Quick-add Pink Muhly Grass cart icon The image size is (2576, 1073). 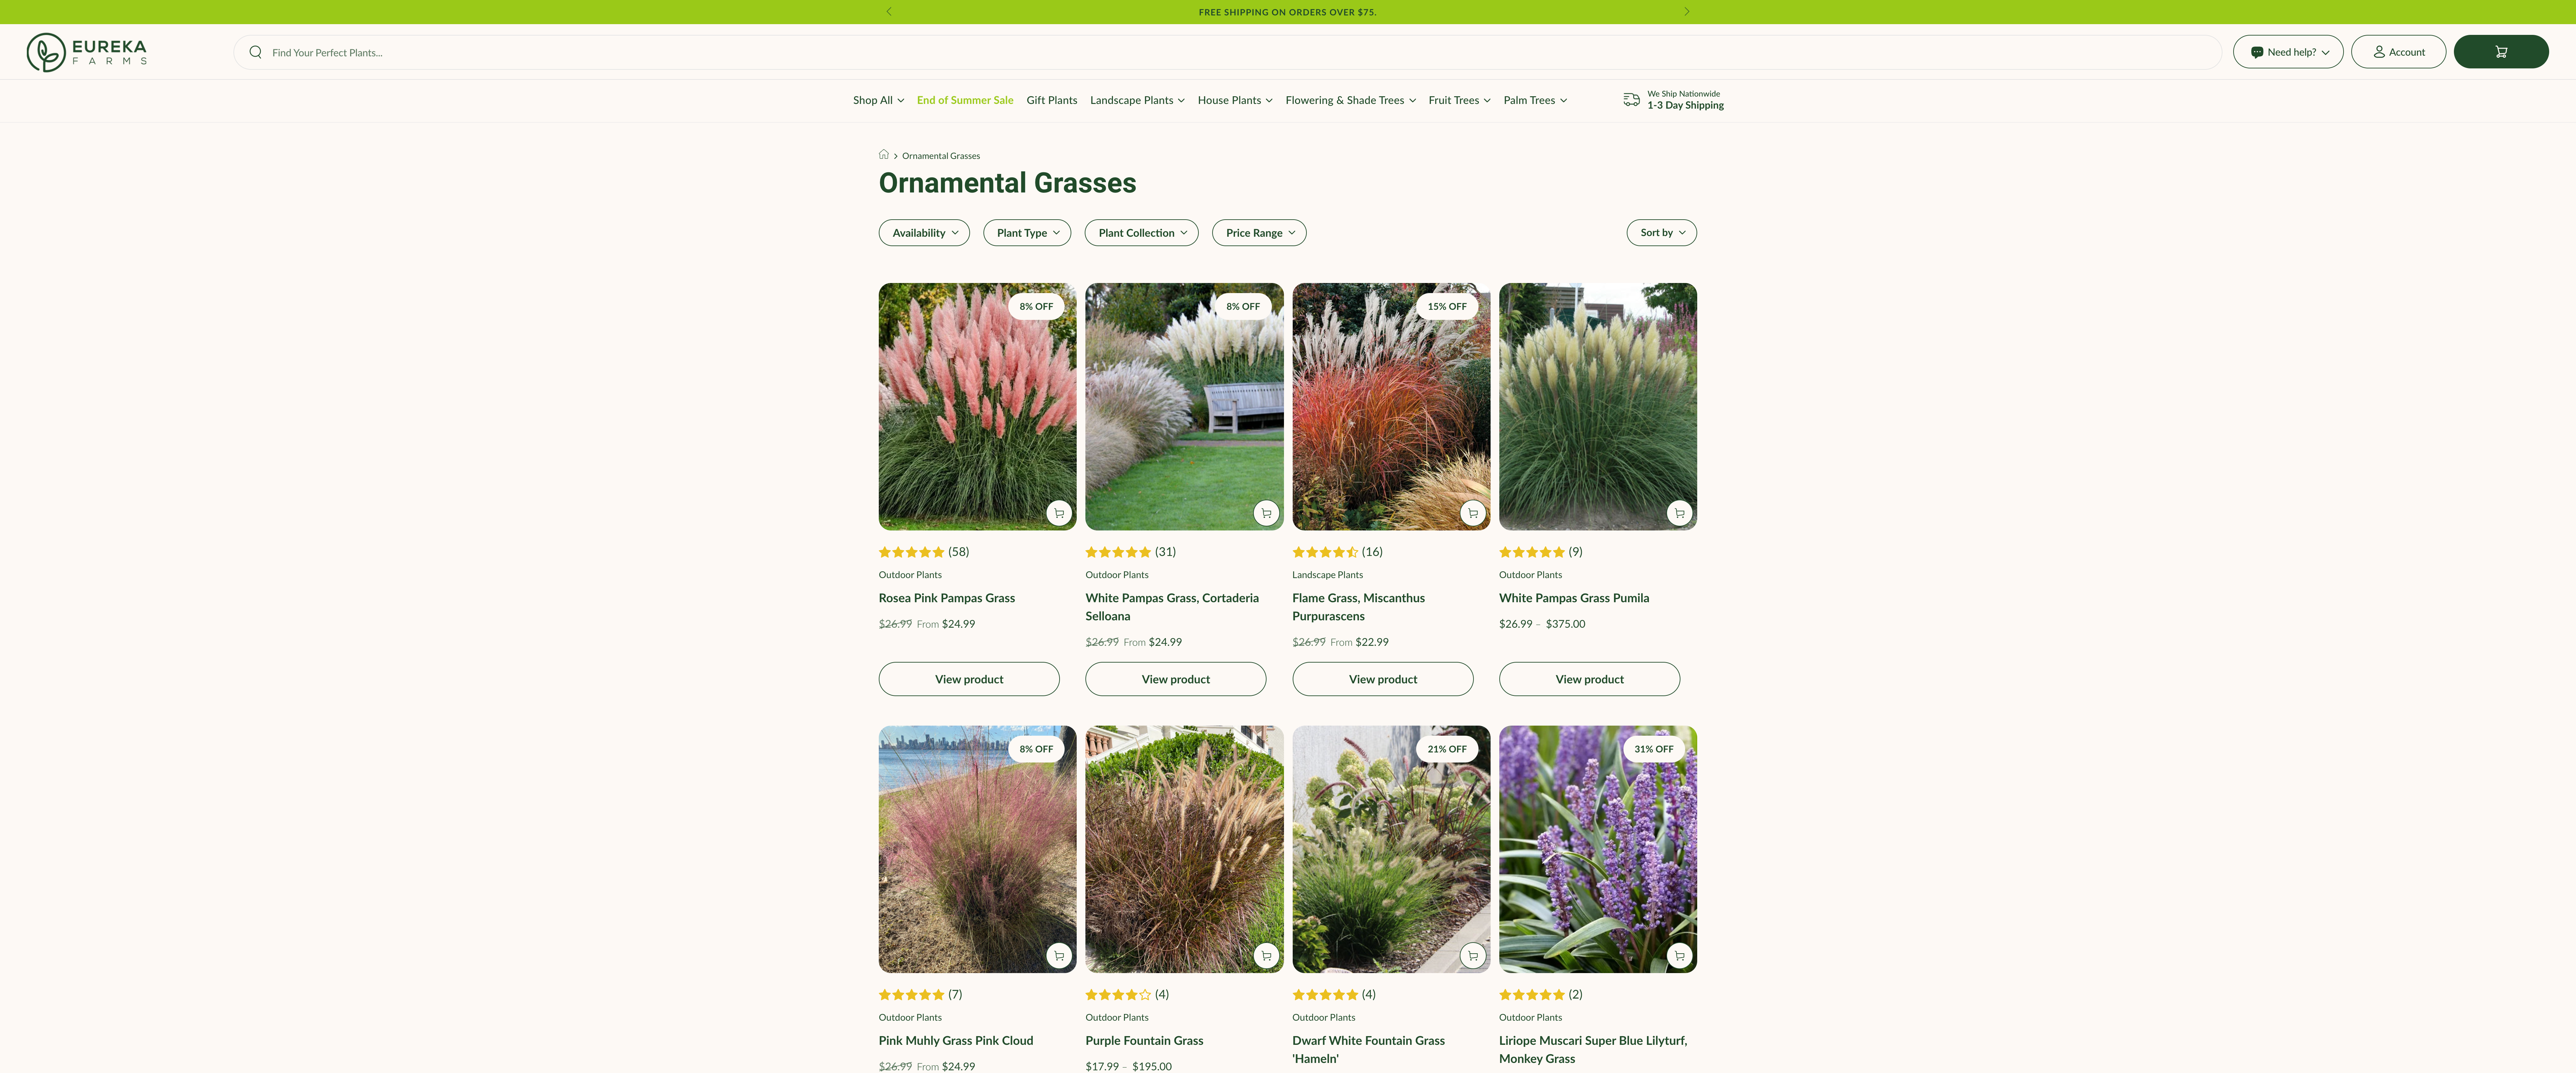[1059, 956]
